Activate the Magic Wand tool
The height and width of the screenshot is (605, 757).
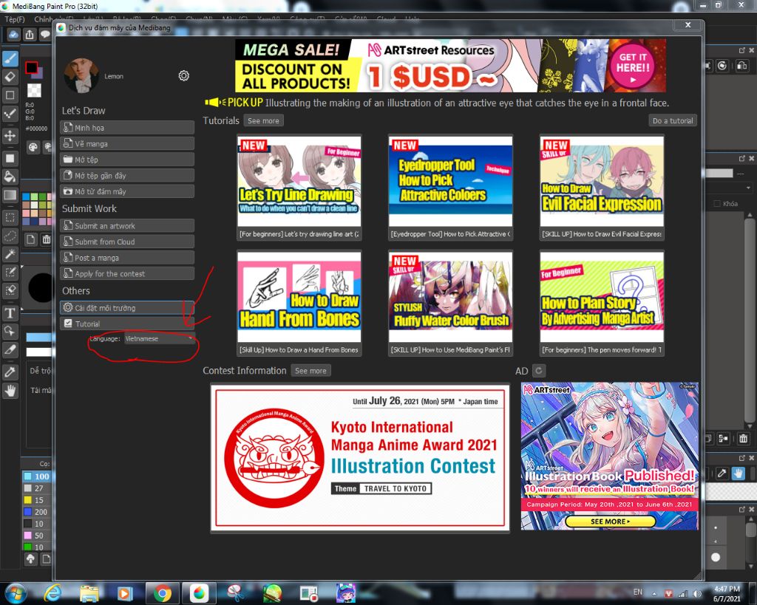pos(10,254)
